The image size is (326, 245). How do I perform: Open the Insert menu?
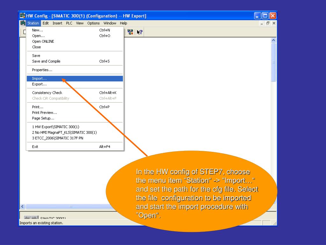[57, 23]
